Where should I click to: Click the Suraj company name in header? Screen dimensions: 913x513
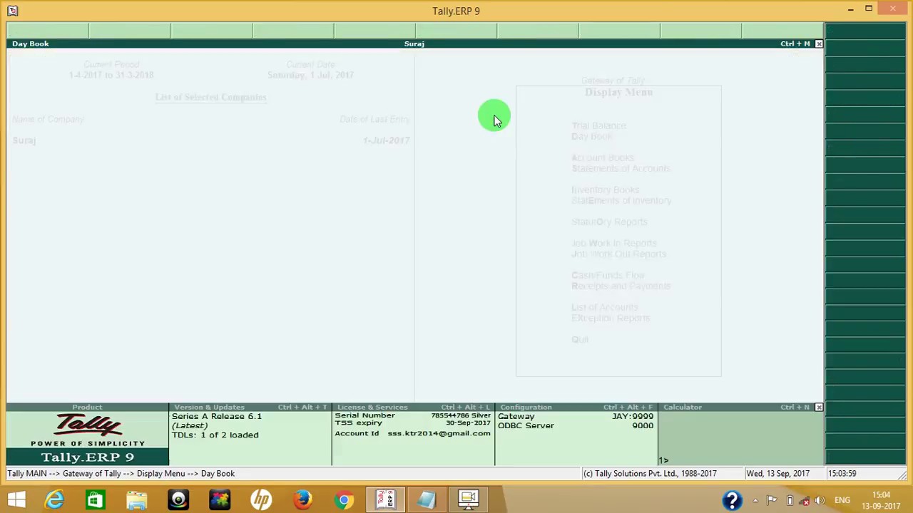pos(414,44)
